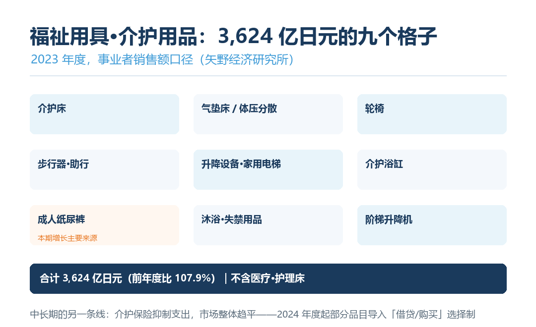Select the 气垫床 / 体压分散 card
Image resolution: width=536 pixels, height=327 pixels.
[x=268, y=114]
